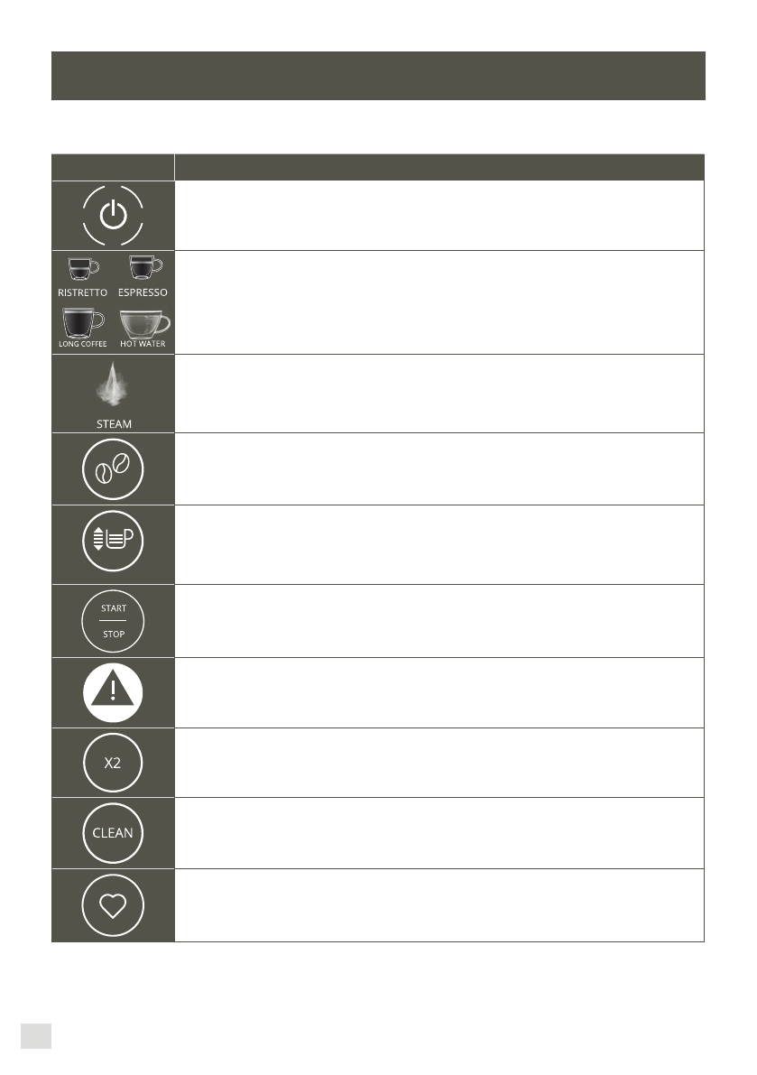
Task: Click the dark title banner at top
Action: [378, 76]
